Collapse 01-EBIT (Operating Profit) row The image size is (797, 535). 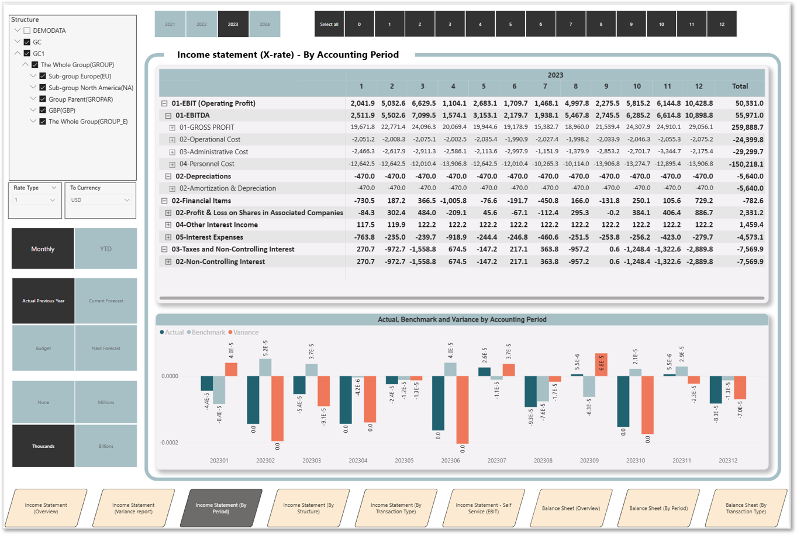tap(164, 103)
